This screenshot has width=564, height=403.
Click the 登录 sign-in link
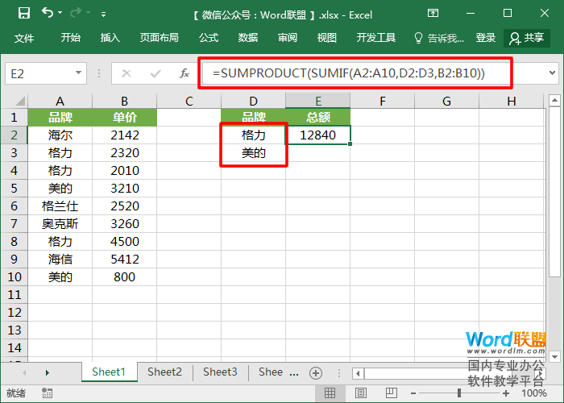486,38
